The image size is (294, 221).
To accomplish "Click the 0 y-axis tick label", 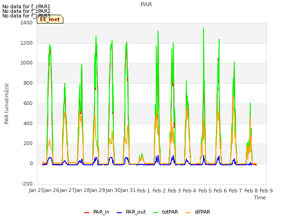I will pos(31,164).
